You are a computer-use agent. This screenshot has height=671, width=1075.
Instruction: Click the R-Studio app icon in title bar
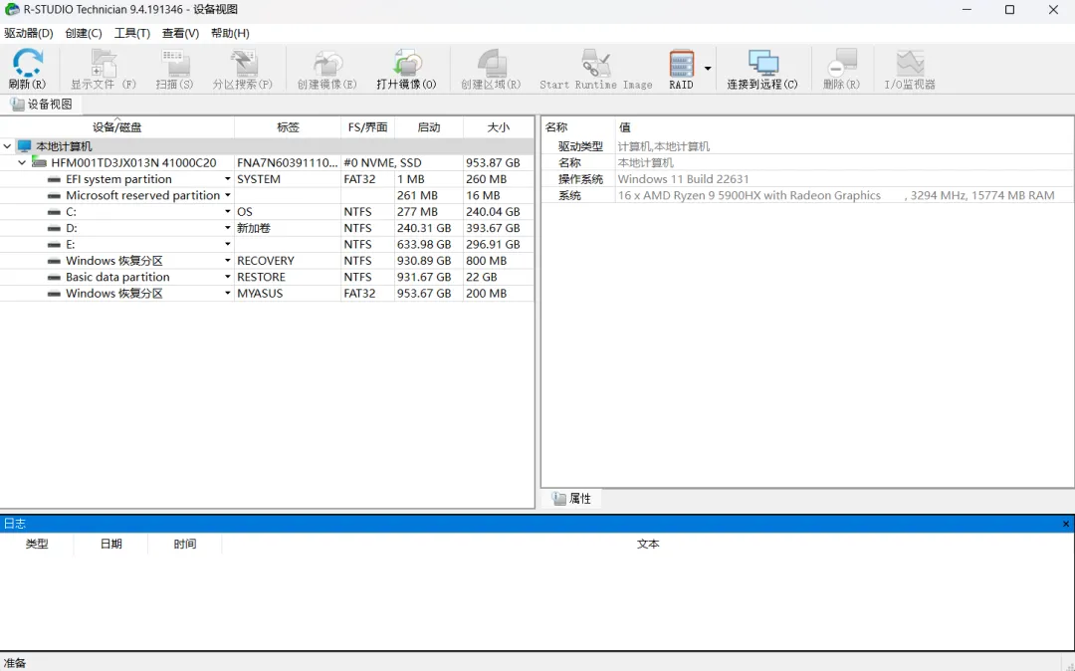(12, 10)
